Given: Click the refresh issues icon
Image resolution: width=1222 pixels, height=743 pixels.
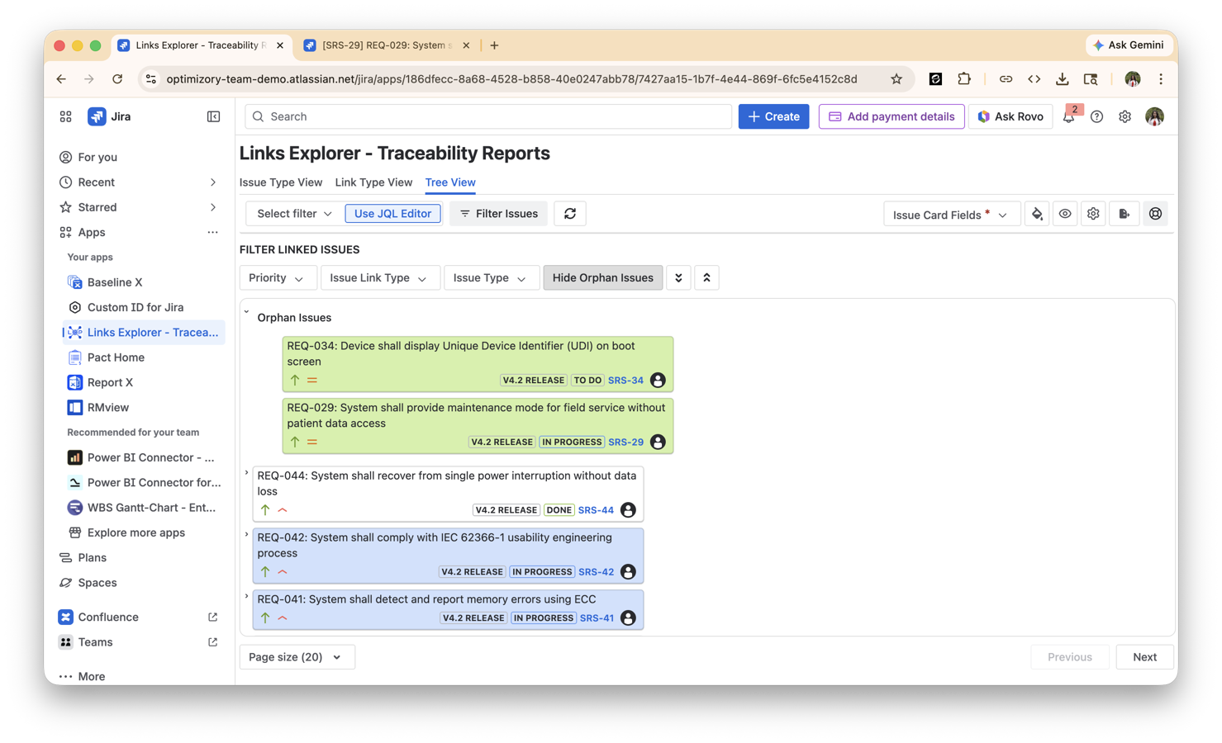Looking at the screenshot, I should (x=570, y=213).
